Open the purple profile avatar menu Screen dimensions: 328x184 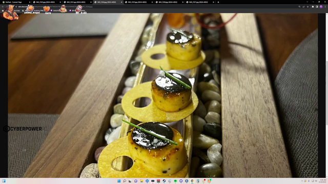click(x=321, y=7)
